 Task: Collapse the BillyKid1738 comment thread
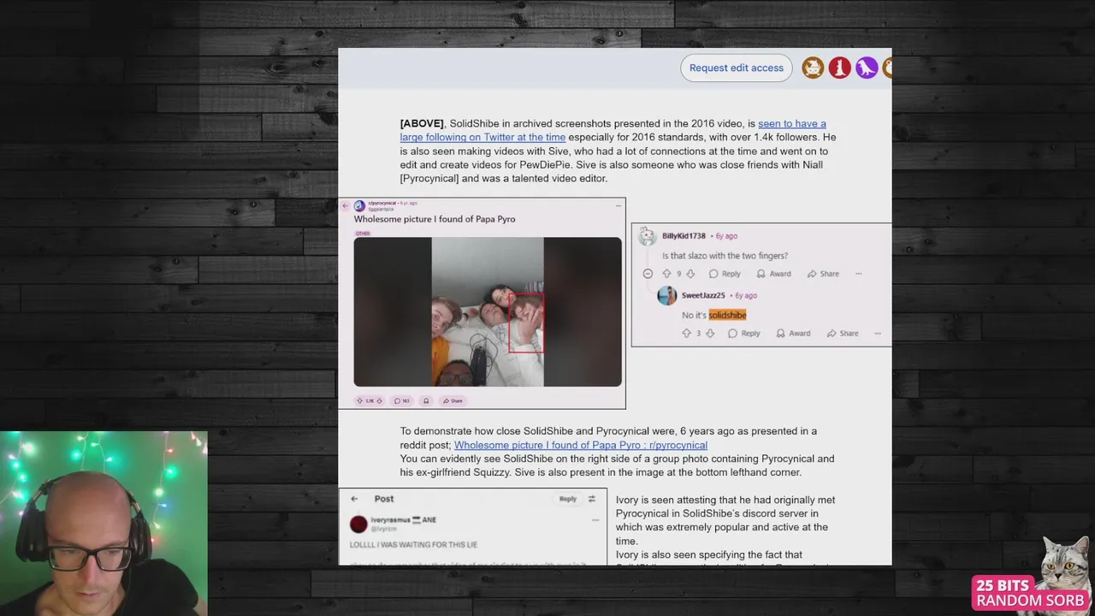[x=648, y=274]
